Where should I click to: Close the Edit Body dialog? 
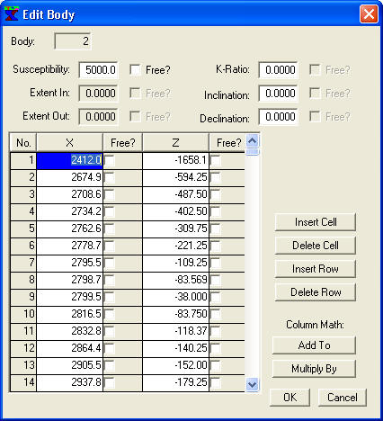pyautogui.click(x=369, y=13)
